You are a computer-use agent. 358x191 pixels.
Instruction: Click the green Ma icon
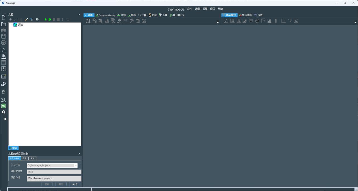4,106
